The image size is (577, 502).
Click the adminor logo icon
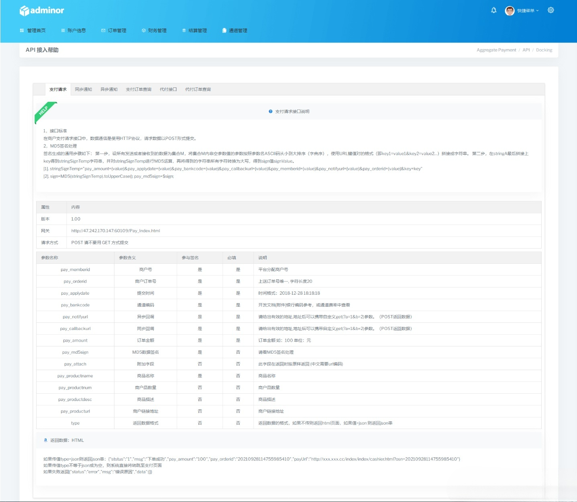pyautogui.click(x=24, y=11)
